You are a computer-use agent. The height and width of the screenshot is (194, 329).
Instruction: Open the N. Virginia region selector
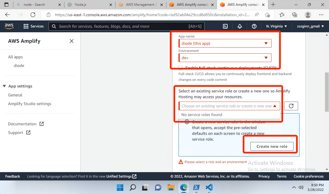pos(276,26)
